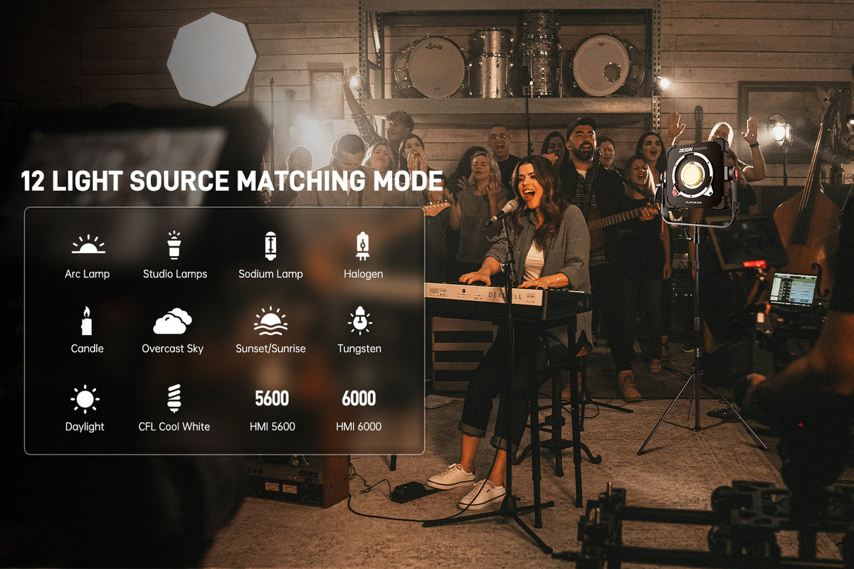Click the CFL Cool White spiral bulb icon
This screenshot has width=854, height=569.
[x=174, y=399]
